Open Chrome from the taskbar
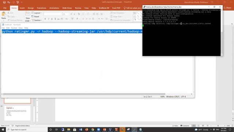This screenshot has height=132, width=234. 93,129
